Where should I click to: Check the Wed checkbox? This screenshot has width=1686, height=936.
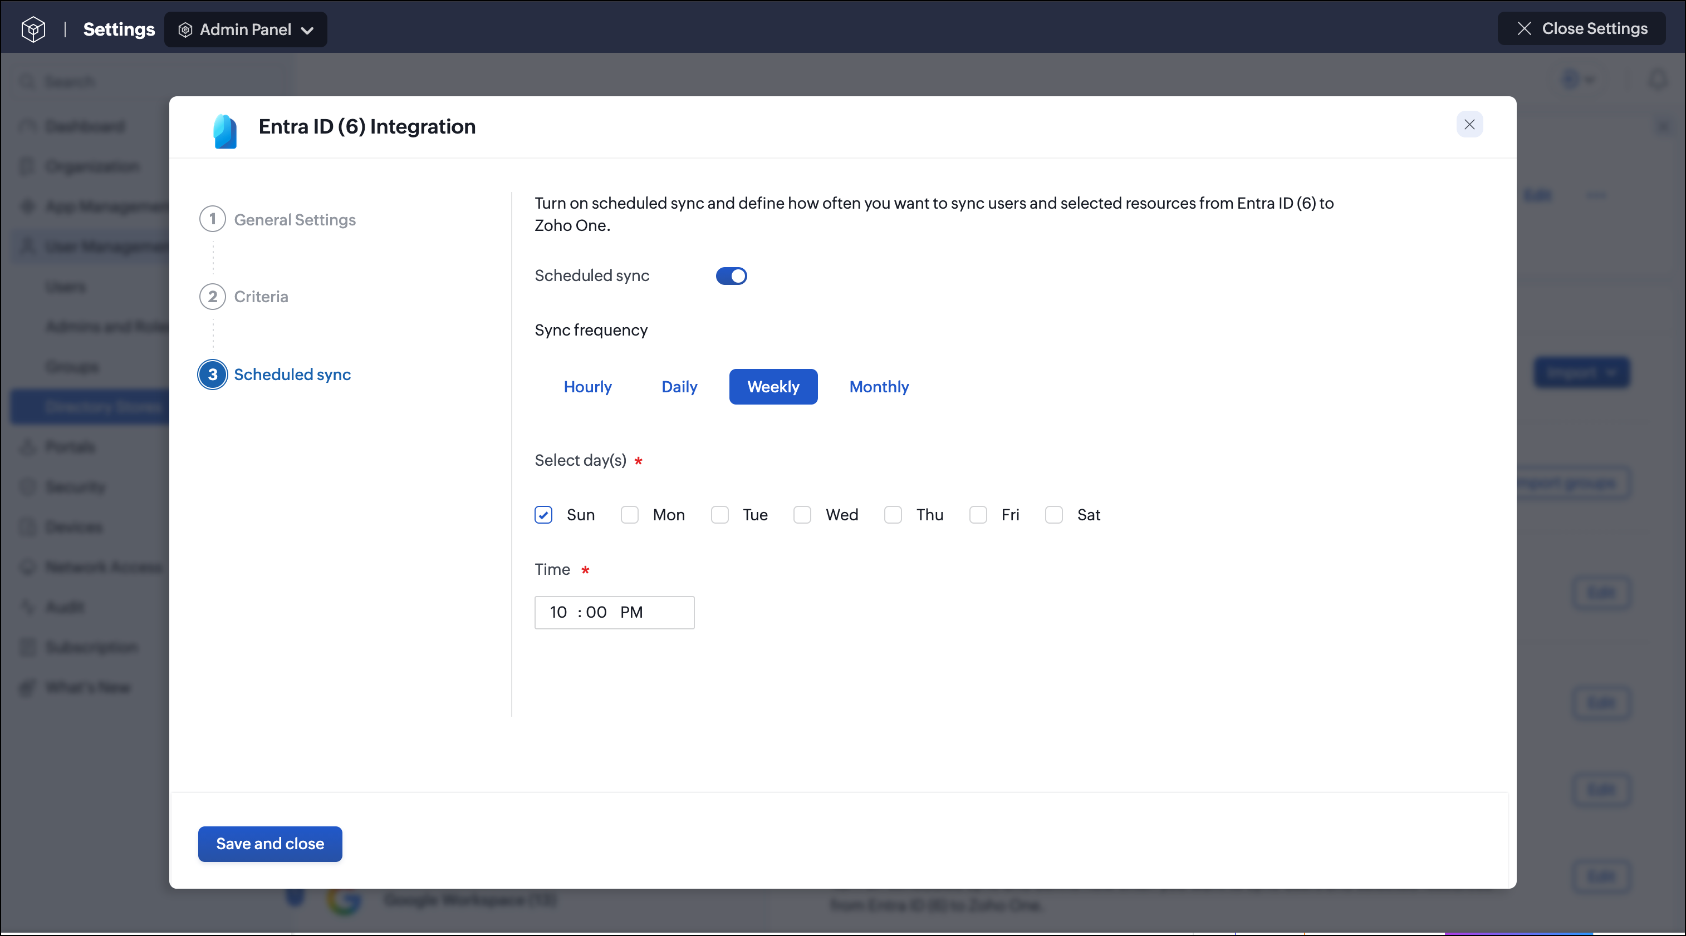(x=802, y=515)
